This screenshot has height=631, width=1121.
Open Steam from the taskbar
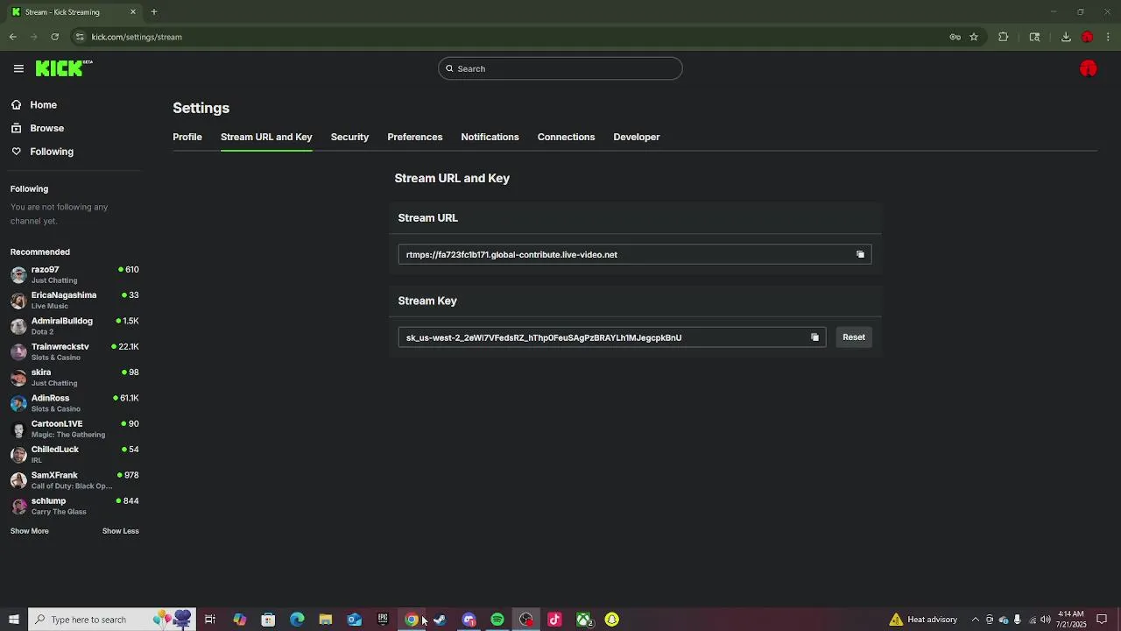pyautogui.click(x=440, y=620)
